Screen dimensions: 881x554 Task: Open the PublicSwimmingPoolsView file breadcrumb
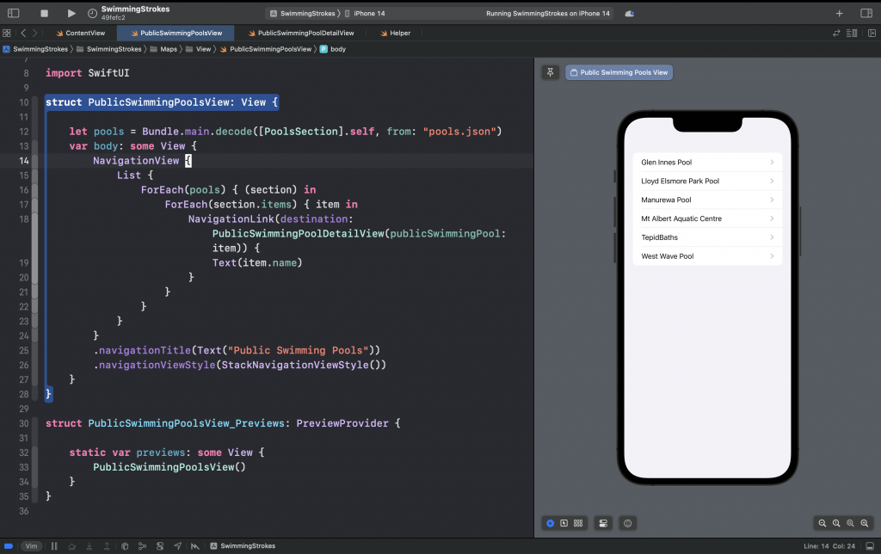tap(266, 49)
